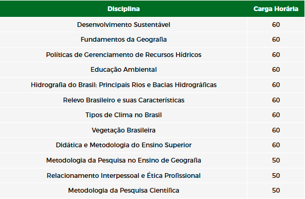305x199 pixels.
Task: Click the 60 hours for Educação Ambiental
Action: [276, 70]
